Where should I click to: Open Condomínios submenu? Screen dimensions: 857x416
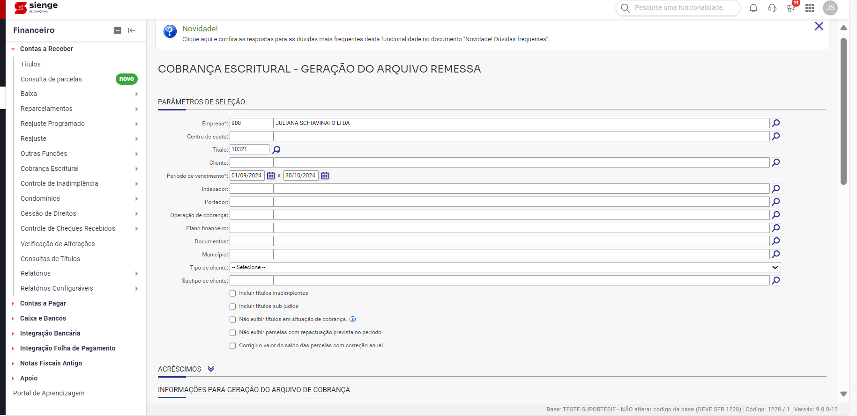coord(40,198)
